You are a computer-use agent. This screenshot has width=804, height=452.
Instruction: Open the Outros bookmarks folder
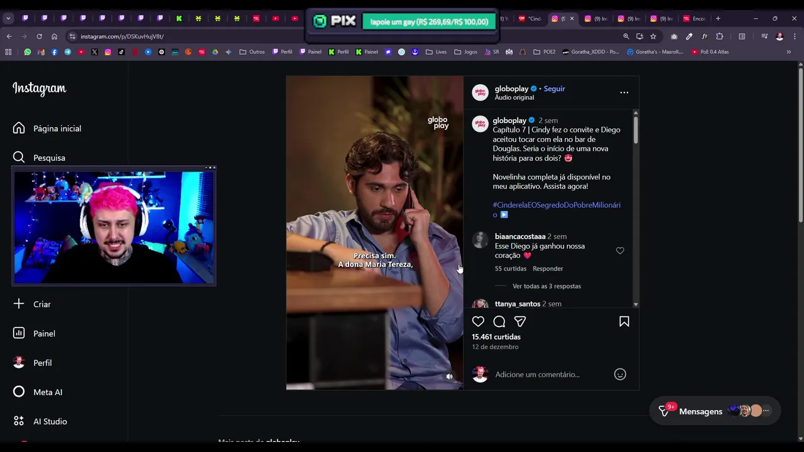(252, 52)
